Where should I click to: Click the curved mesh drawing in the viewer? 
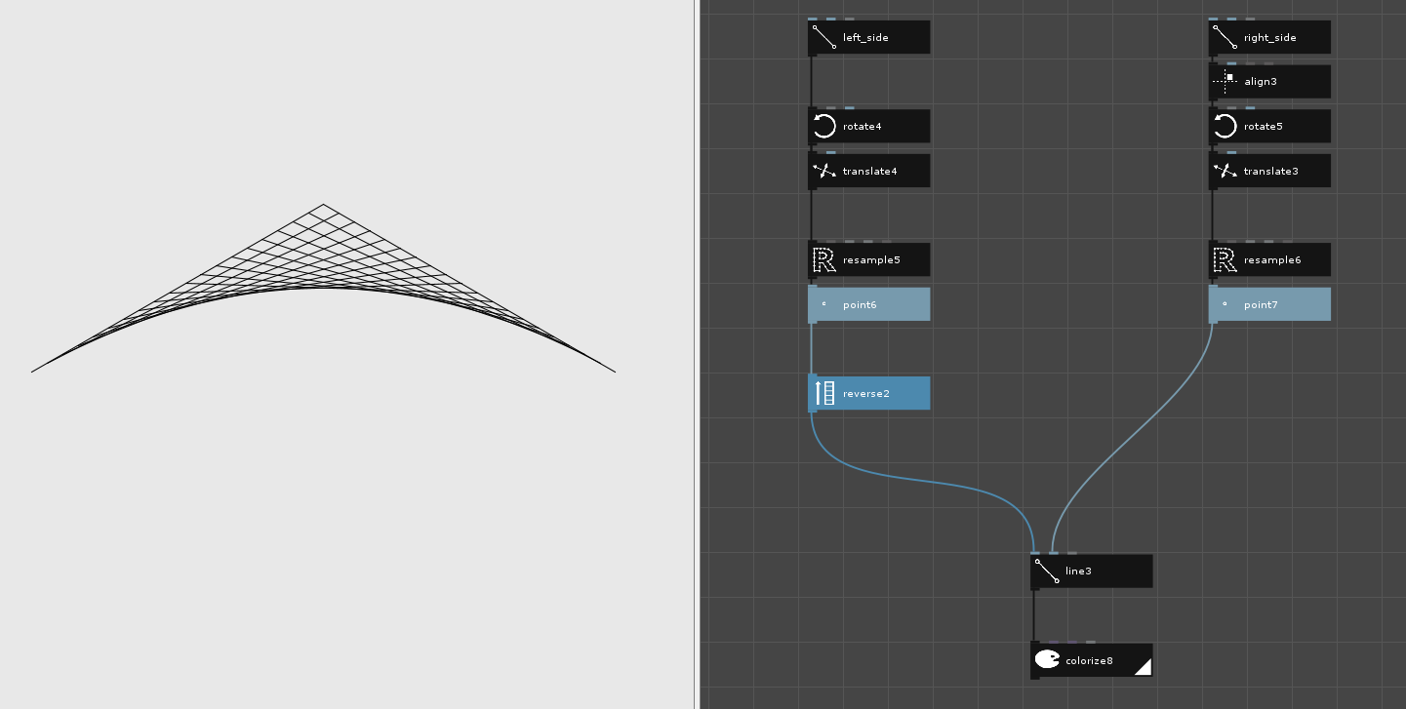pos(323,288)
